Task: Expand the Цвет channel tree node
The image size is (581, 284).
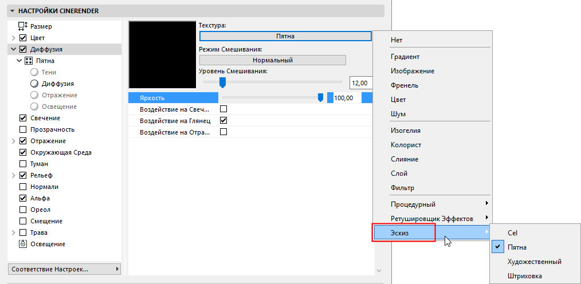Action: 14,38
